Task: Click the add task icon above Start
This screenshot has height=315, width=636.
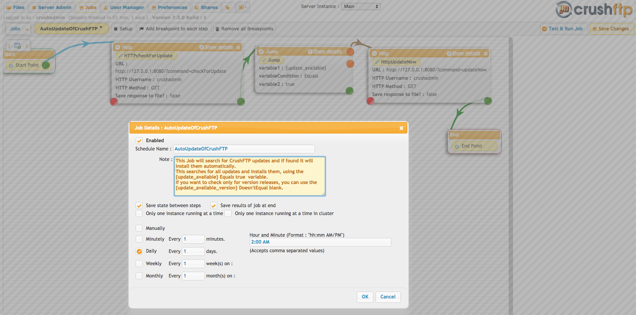Action: pos(17,46)
